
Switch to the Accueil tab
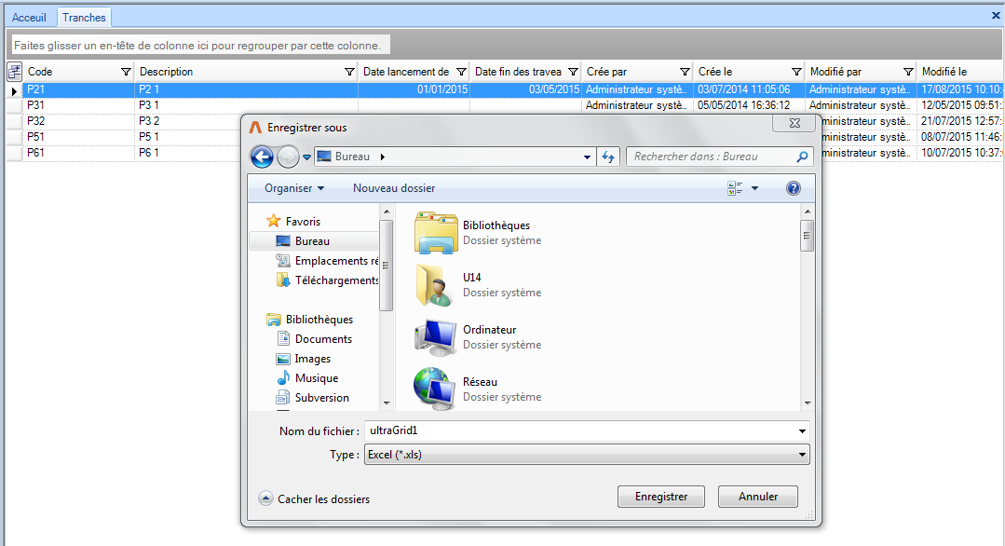pyautogui.click(x=29, y=18)
